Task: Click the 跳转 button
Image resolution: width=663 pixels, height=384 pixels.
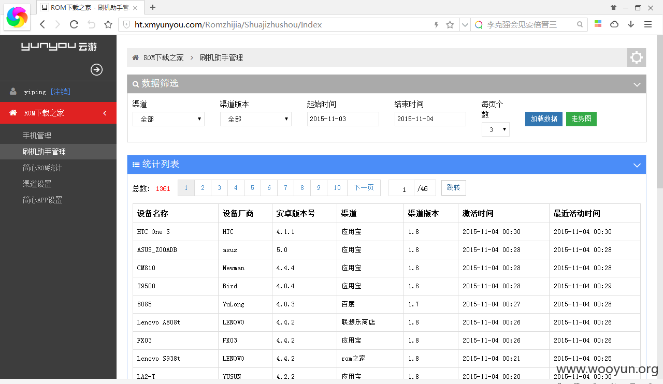Action: tap(454, 188)
